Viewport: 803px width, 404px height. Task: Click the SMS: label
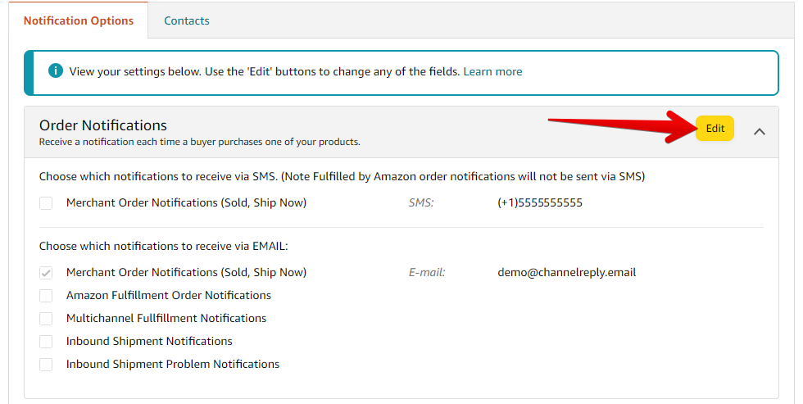pos(421,202)
